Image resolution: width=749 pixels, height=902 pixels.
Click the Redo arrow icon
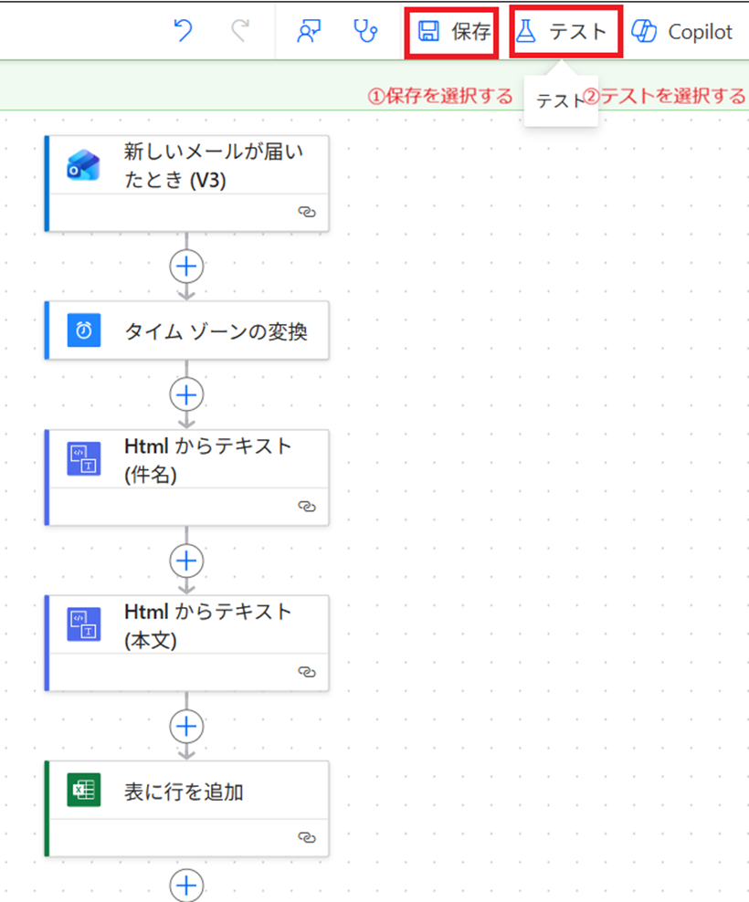(x=240, y=32)
